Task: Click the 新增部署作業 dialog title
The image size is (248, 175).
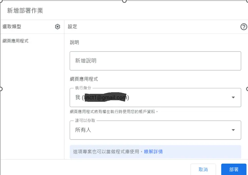Action: [25, 10]
